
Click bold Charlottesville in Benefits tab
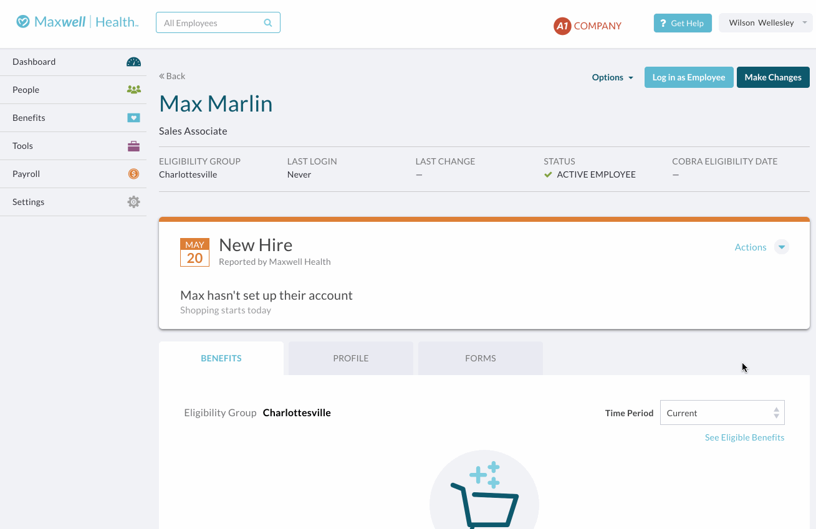tap(297, 412)
